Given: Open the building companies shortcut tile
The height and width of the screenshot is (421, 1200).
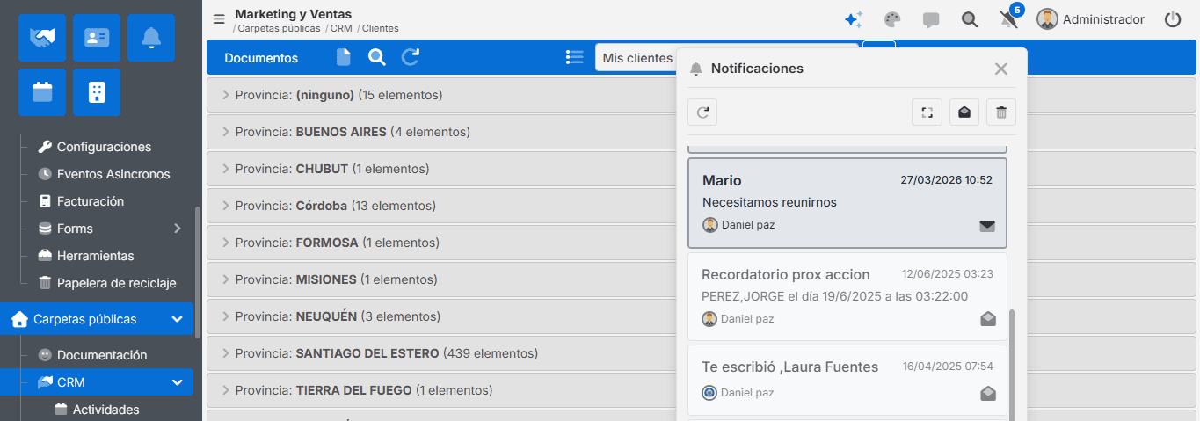Looking at the screenshot, I should (97, 92).
